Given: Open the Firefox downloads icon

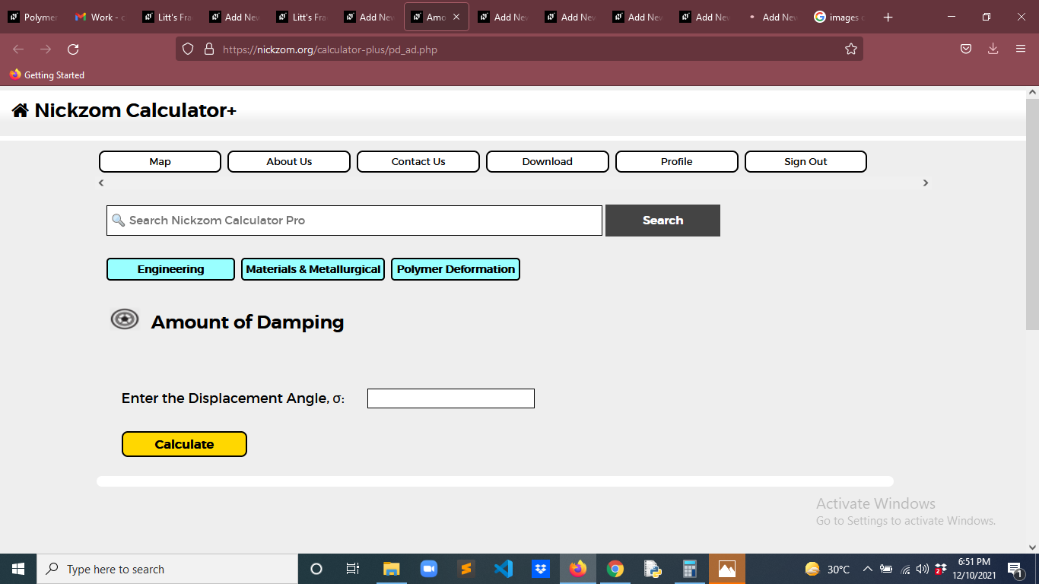Looking at the screenshot, I should pos(993,49).
